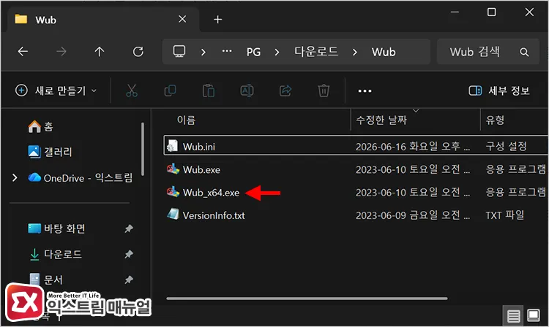This screenshot has height=327, width=549.
Task: Switch to large thumbnails view icon
Action: (x=533, y=316)
